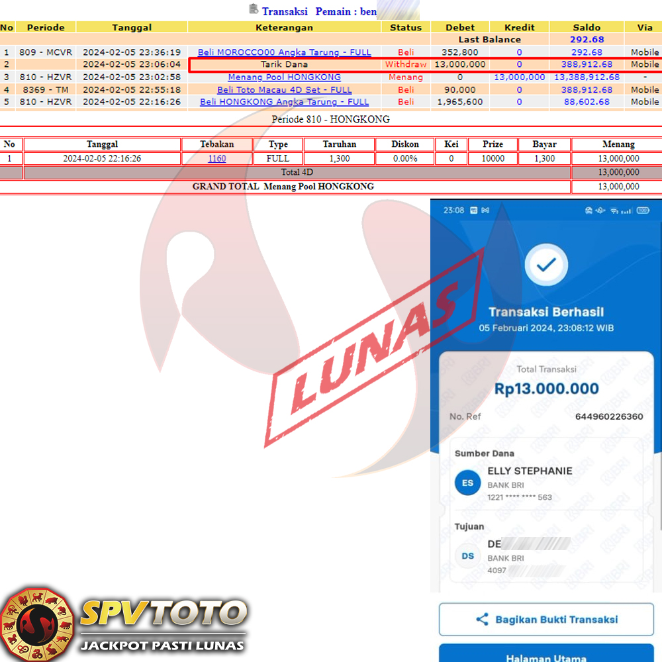Tap the Wi-Fi icon in phone status bar
The image size is (662, 662).
pos(616,211)
